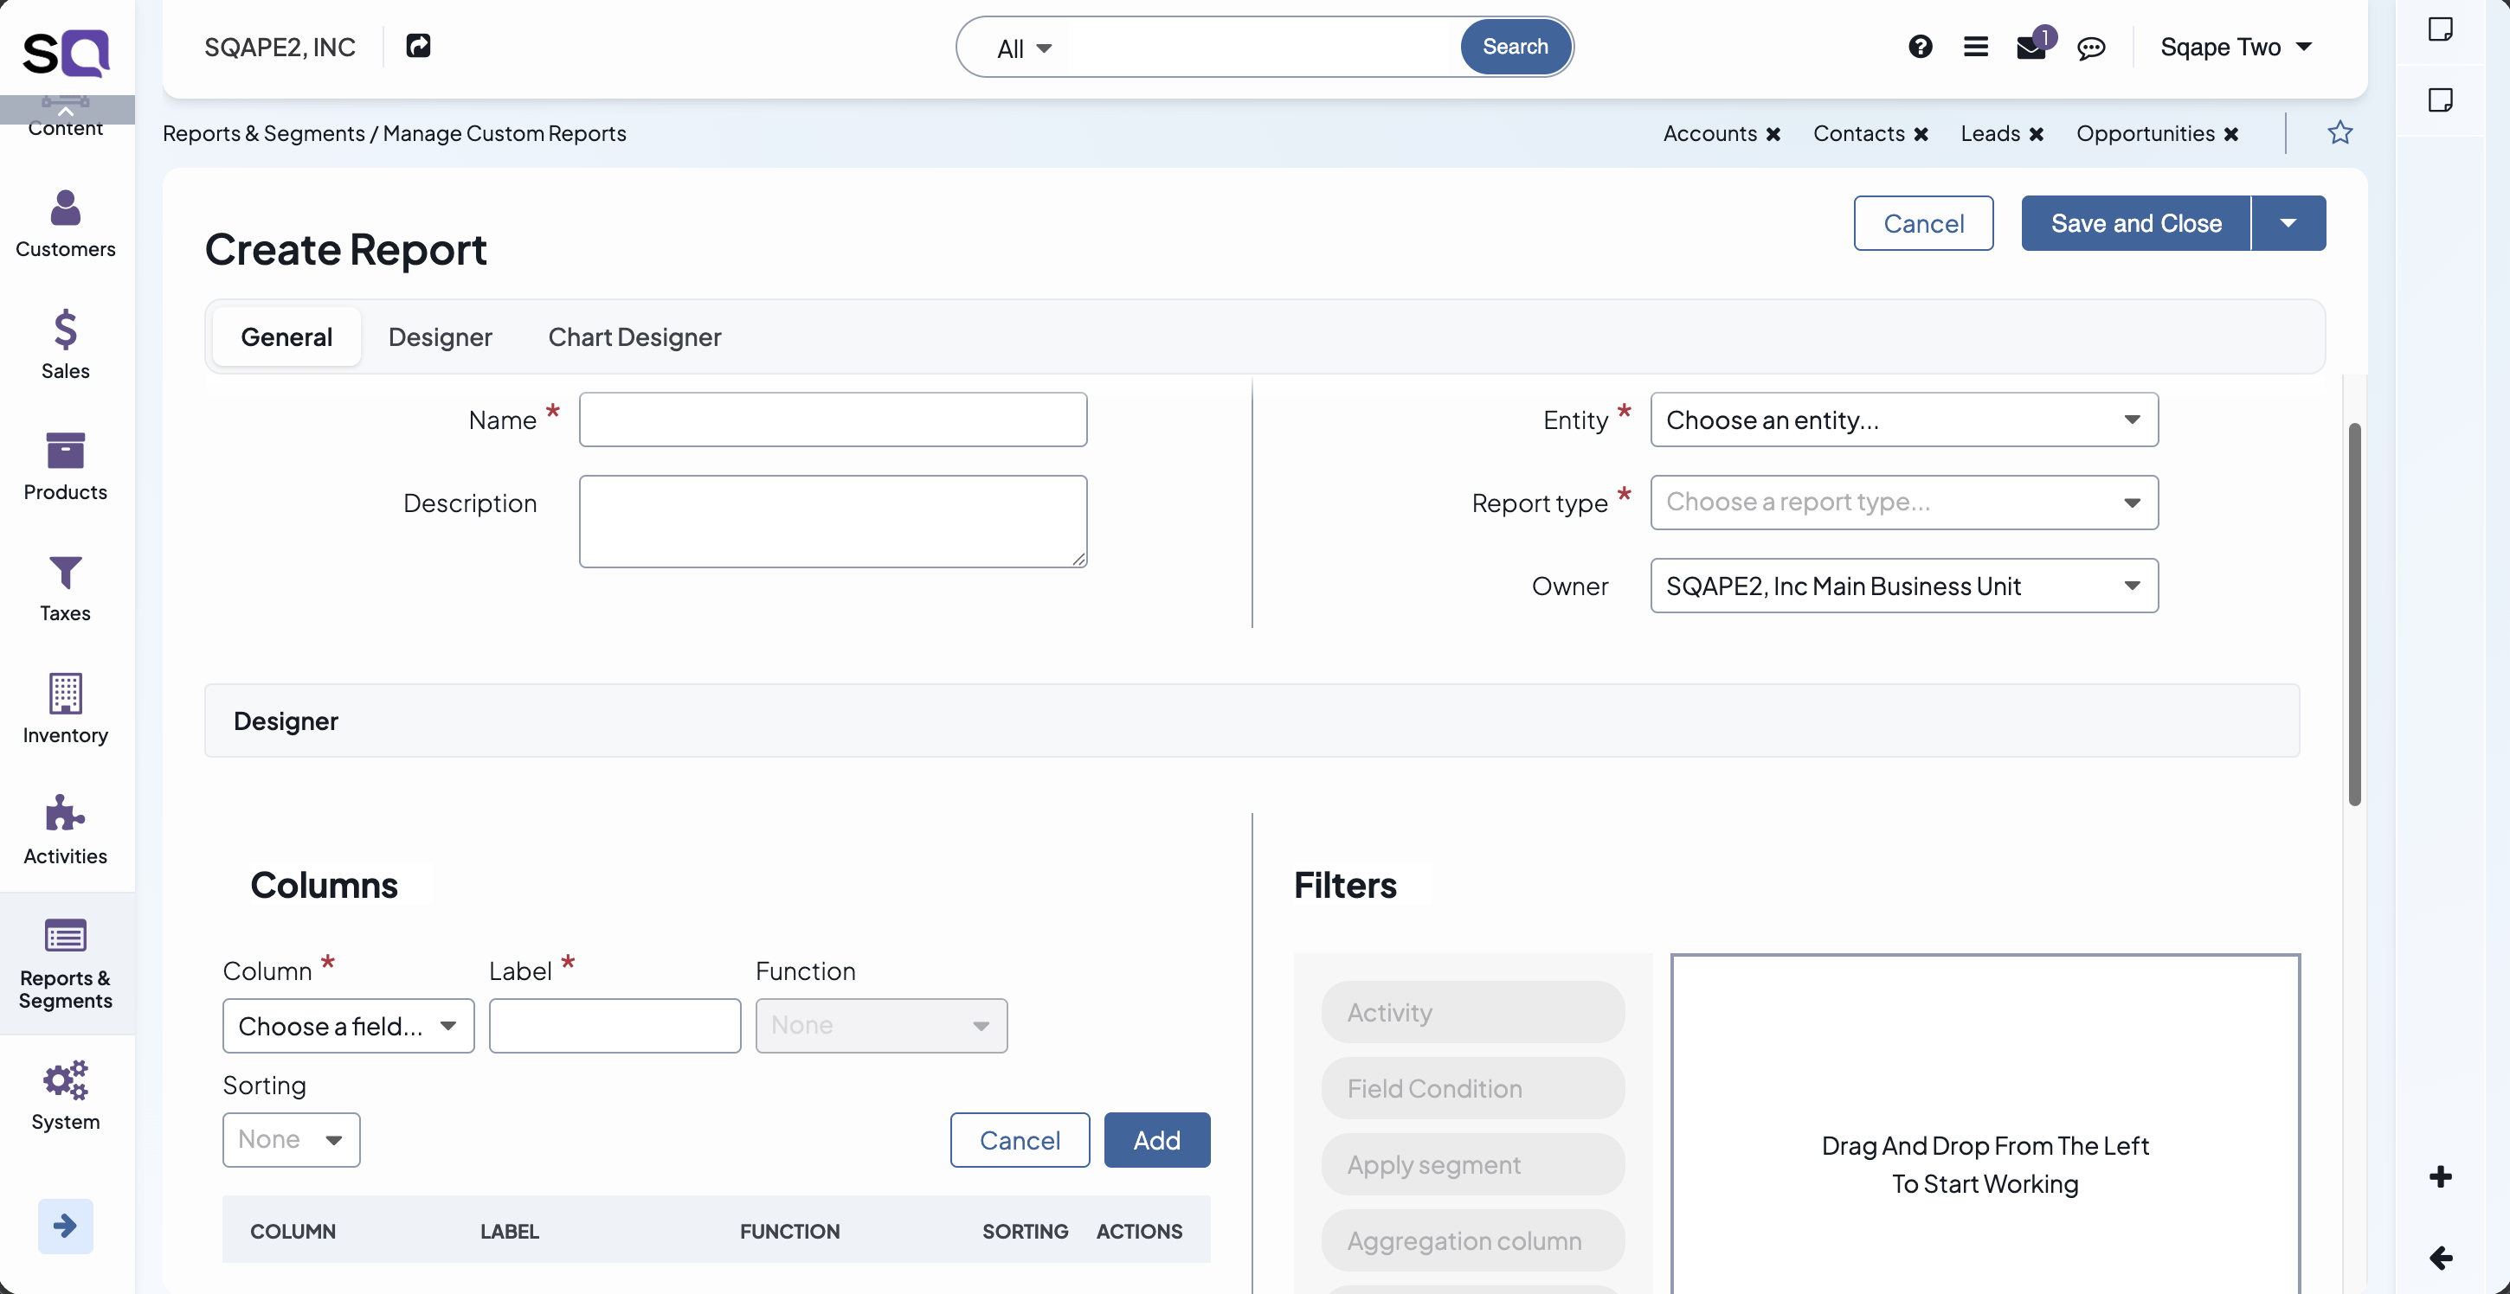
Task: Open the Inventory section
Action: coord(65,710)
